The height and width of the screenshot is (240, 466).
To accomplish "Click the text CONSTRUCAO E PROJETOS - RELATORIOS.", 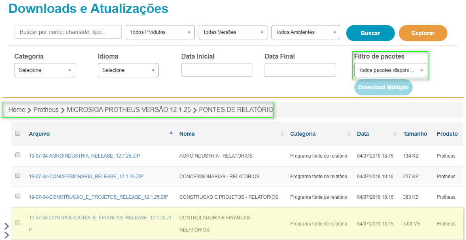I will pyautogui.click(x=229, y=197).
